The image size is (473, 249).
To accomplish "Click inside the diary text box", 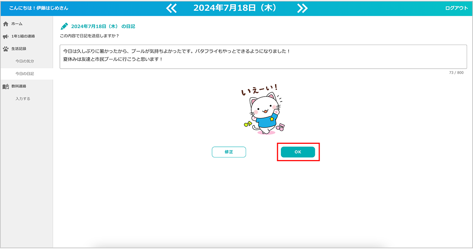I will pyautogui.click(x=263, y=56).
